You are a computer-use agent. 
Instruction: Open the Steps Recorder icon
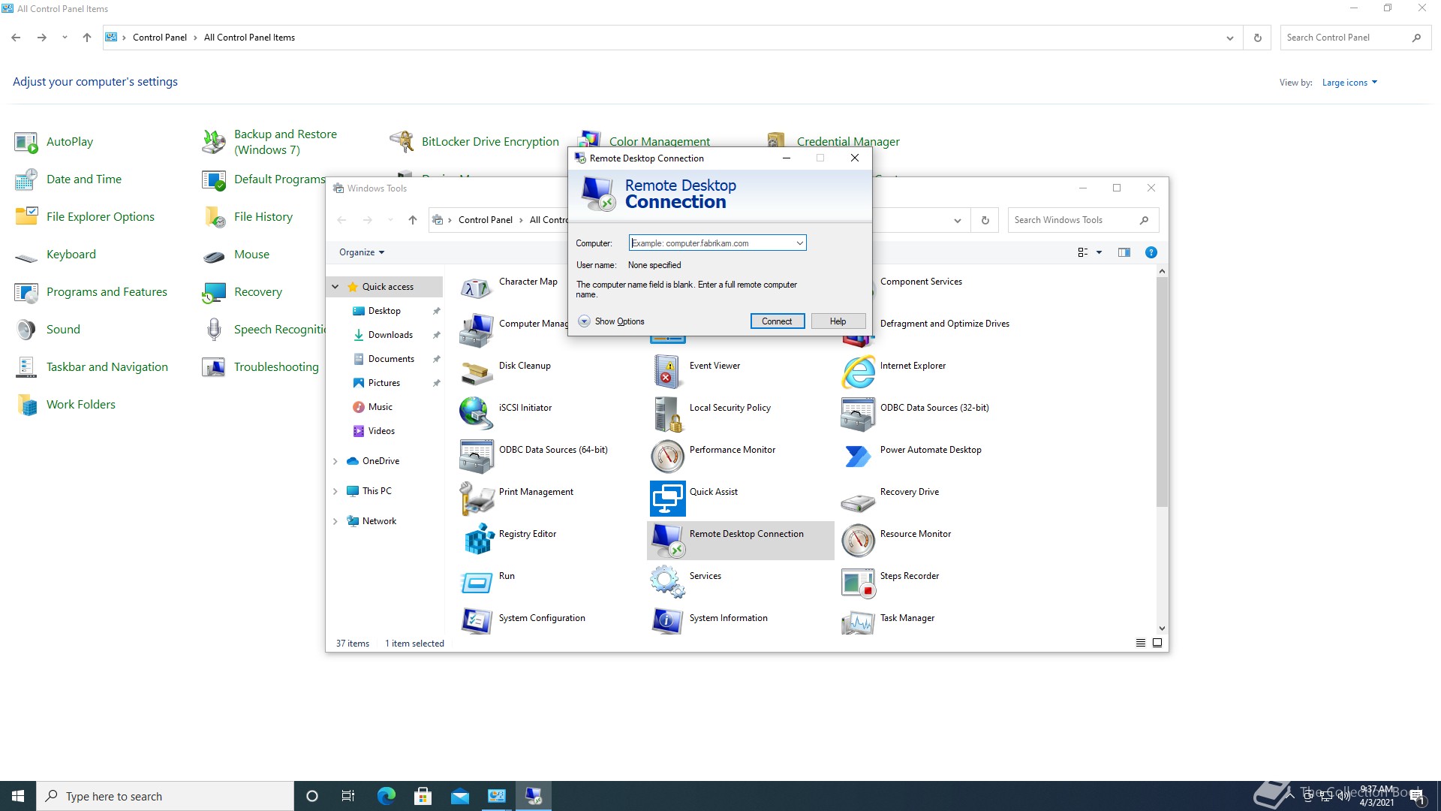click(858, 583)
